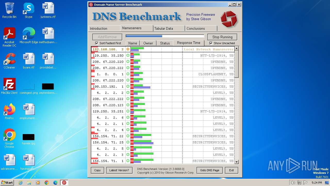
Task: Open Internet Explorer from the taskbar
Action: pos(20,183)
